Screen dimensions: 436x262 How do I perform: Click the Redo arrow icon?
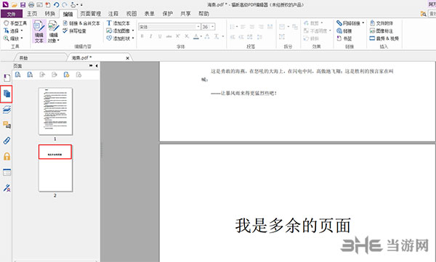coord(65,5)
